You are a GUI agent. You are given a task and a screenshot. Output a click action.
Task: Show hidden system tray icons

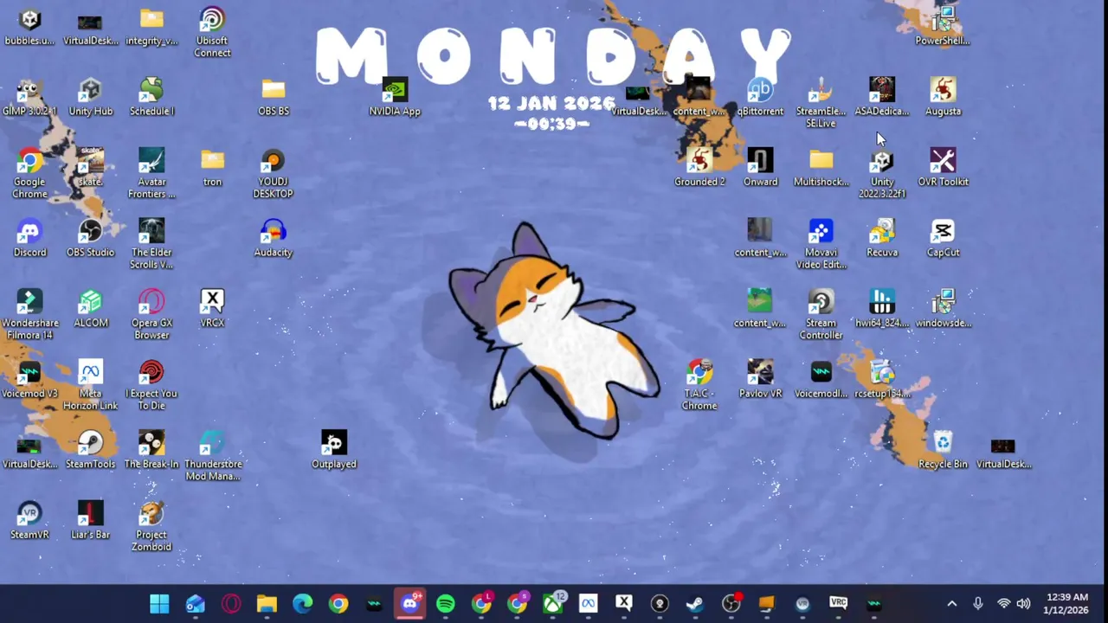[951, 604]
